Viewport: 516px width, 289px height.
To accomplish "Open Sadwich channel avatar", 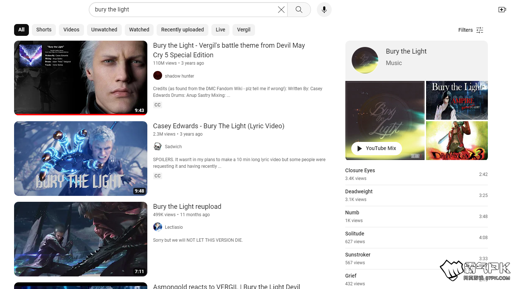I will pyautogui.click(x=158, y=147).
